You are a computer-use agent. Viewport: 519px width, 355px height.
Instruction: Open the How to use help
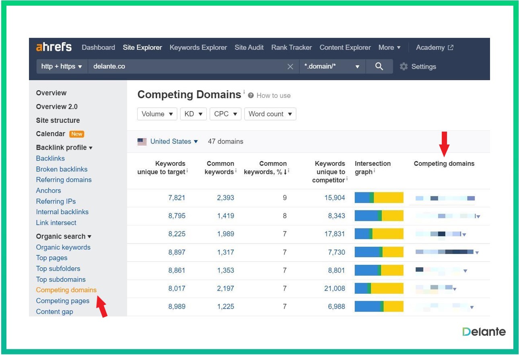[269, 96]
